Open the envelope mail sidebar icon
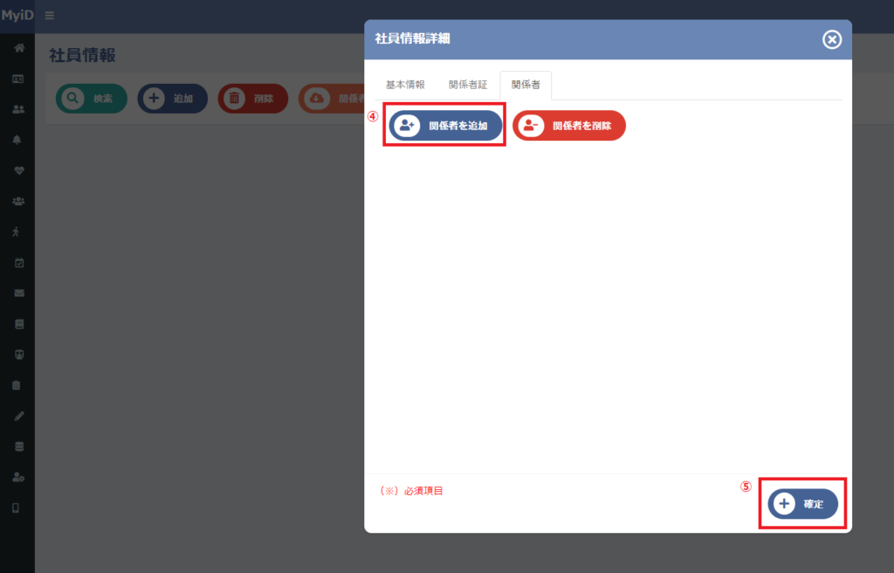 click(x=19, y=293)
